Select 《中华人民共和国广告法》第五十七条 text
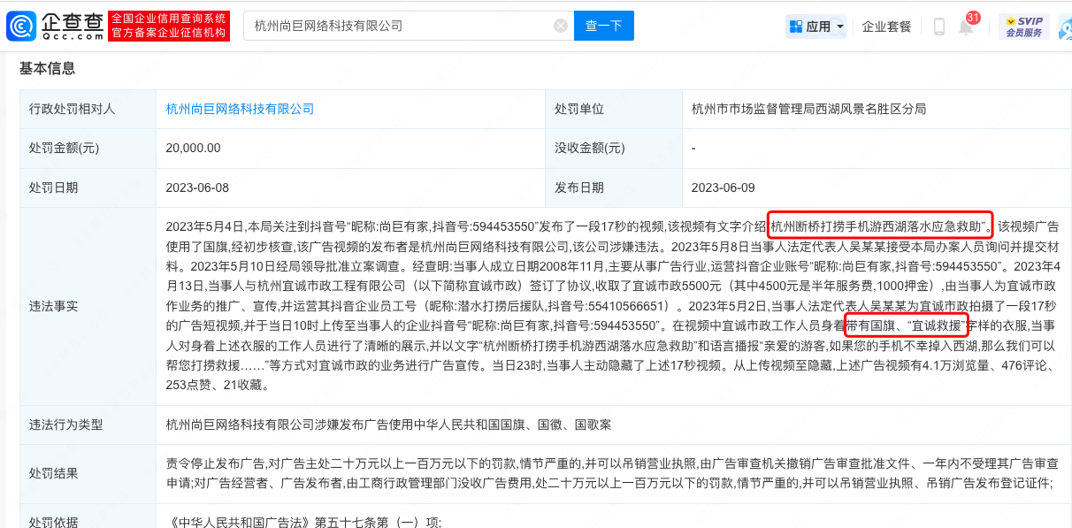The image size is (1072, 528). click(302, 522)
